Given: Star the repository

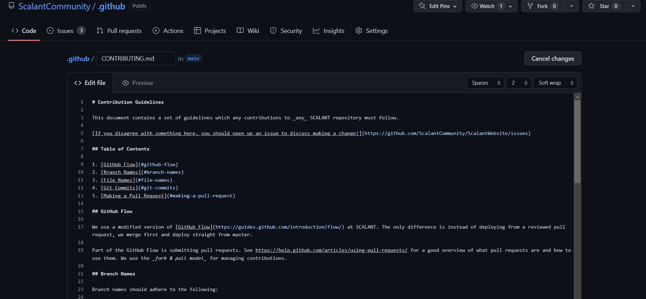Looking at the screenshot, I should [604, 6].
